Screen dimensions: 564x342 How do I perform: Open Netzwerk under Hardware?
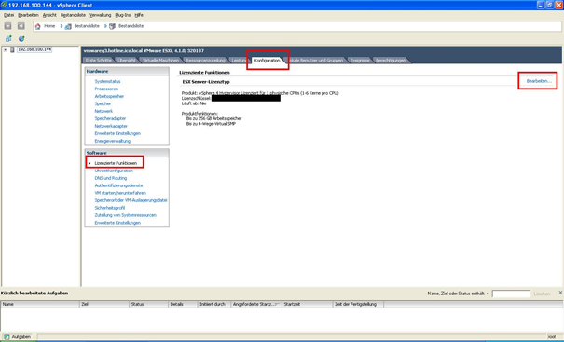point(103,111)
